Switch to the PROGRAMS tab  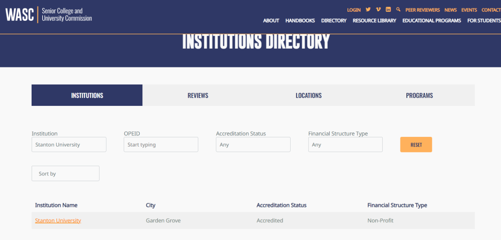click(419, 95)
